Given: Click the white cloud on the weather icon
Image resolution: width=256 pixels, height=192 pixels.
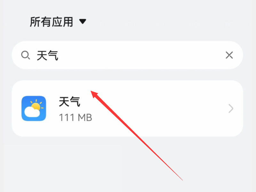Looking at the screenshot, I should point(32,112).
